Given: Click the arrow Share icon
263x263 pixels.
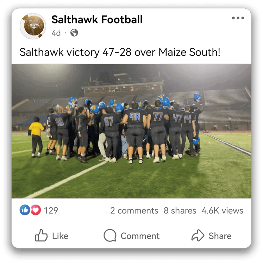Looking at the screenshot, I should coord(198,235).
